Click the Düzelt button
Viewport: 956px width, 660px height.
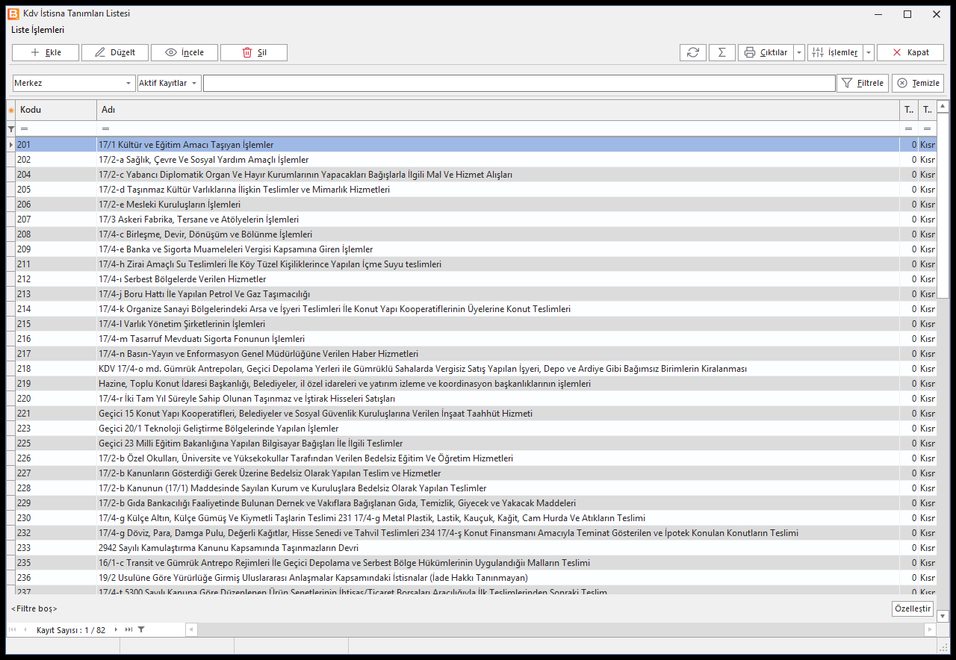coord(115,52)
